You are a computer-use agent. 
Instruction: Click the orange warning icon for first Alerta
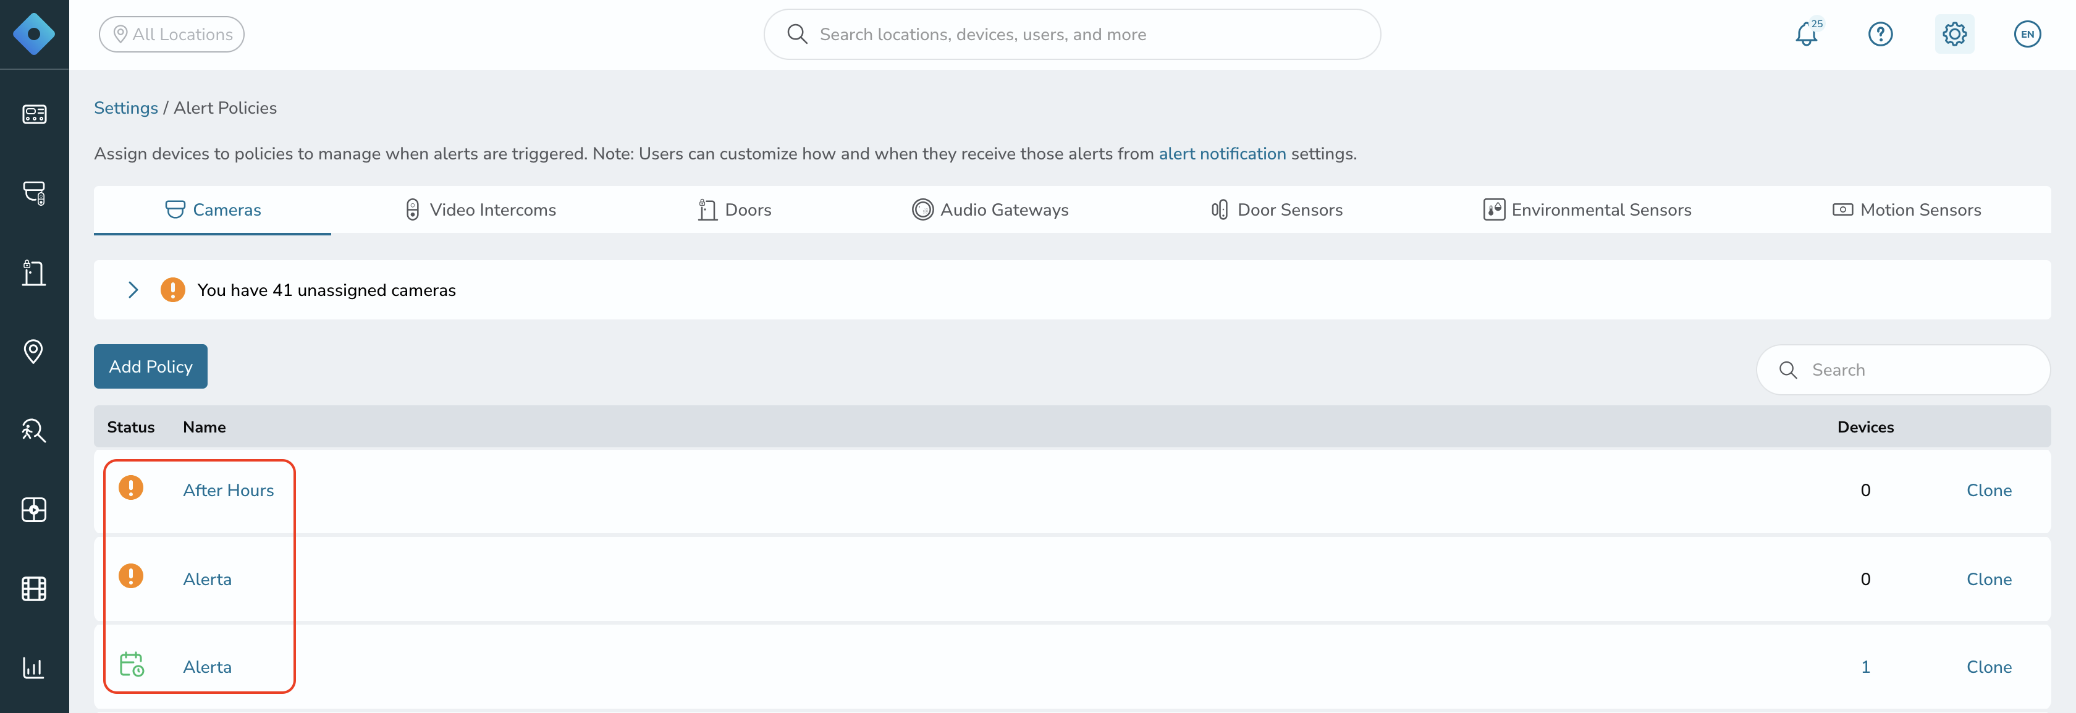click(130, 576)
